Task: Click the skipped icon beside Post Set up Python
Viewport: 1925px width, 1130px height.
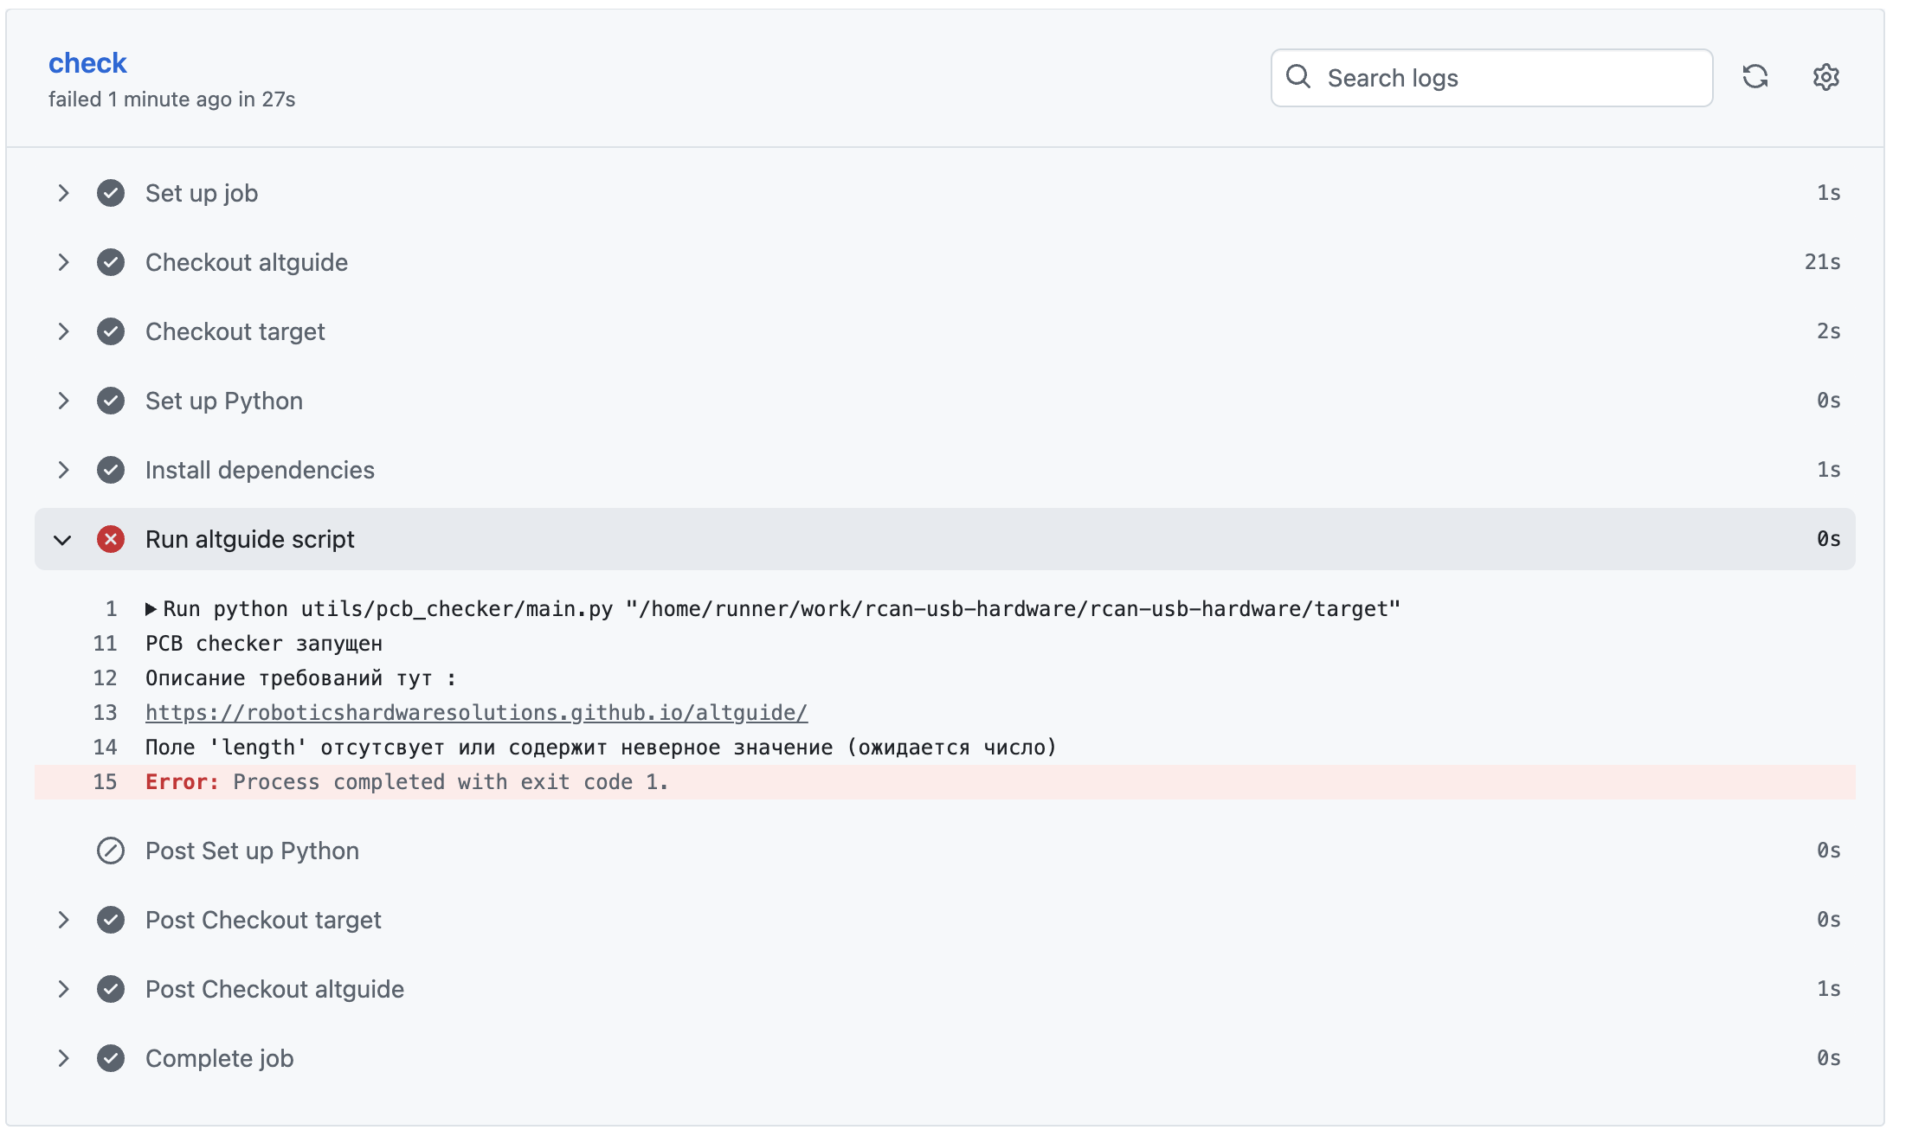Action: pyautogui.click(x=111, y=851)
